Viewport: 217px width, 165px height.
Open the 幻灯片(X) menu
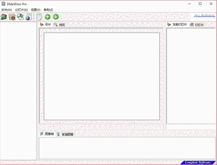coord(21,10)
